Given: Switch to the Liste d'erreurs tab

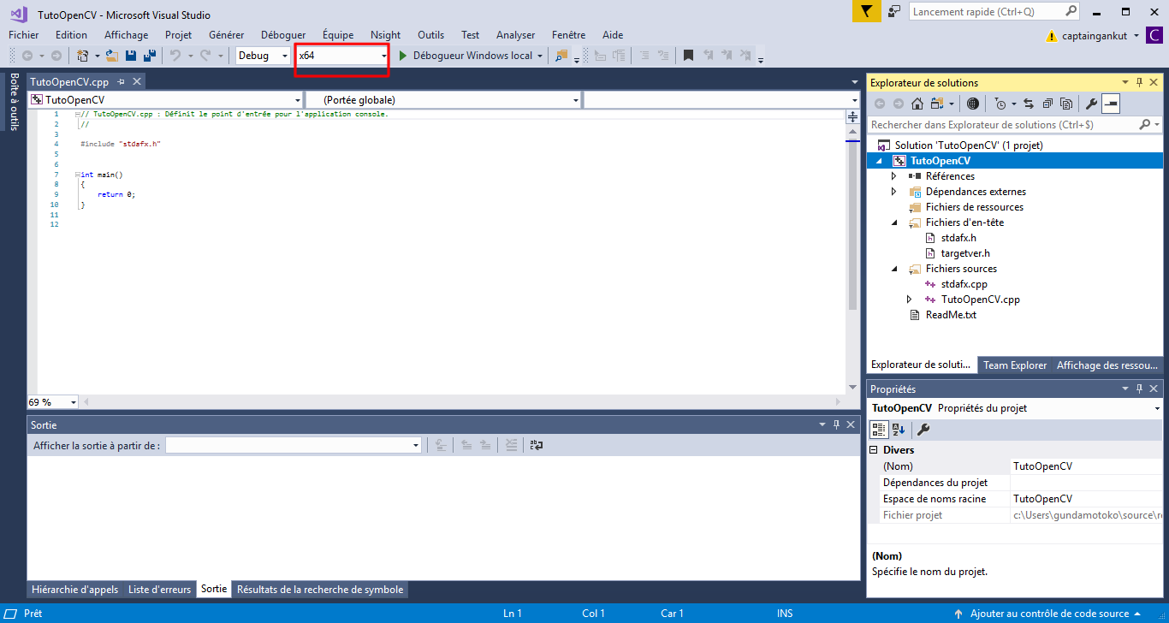Looking at the screenshot, I should coord(159,590).
